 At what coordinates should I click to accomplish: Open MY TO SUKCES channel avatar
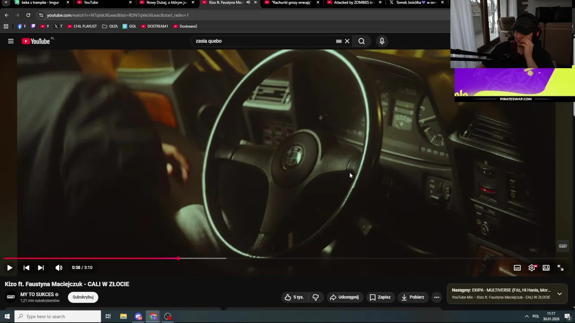coord(11,297)
